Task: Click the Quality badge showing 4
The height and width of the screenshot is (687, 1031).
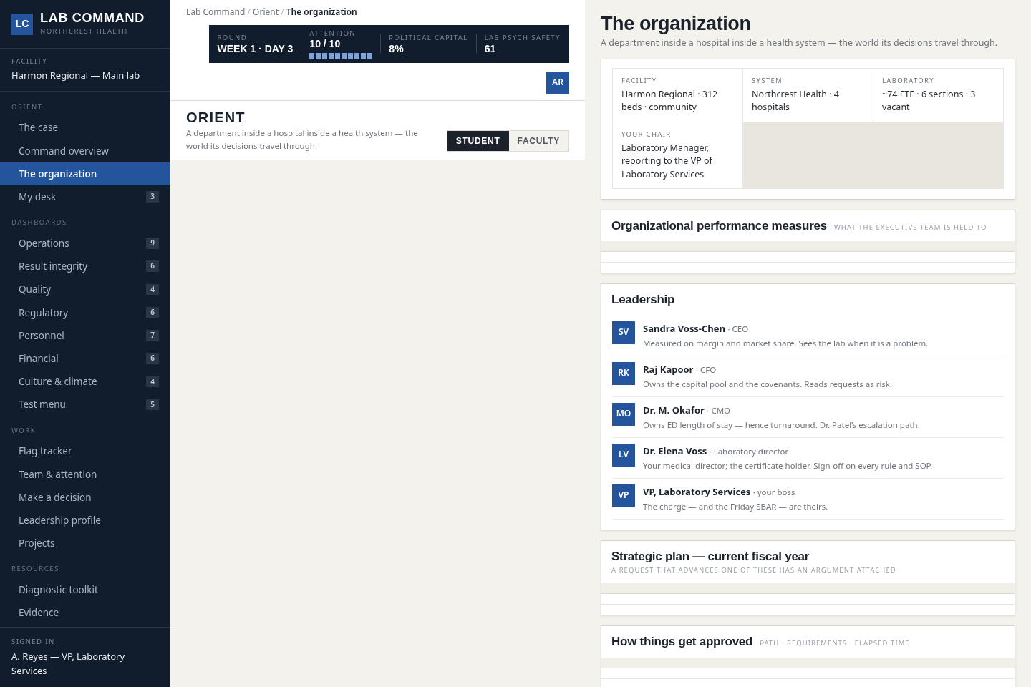Action: tap(153, 289)
